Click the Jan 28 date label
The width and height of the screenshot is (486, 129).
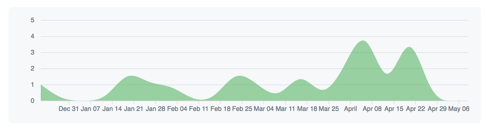tap(155, 109)
